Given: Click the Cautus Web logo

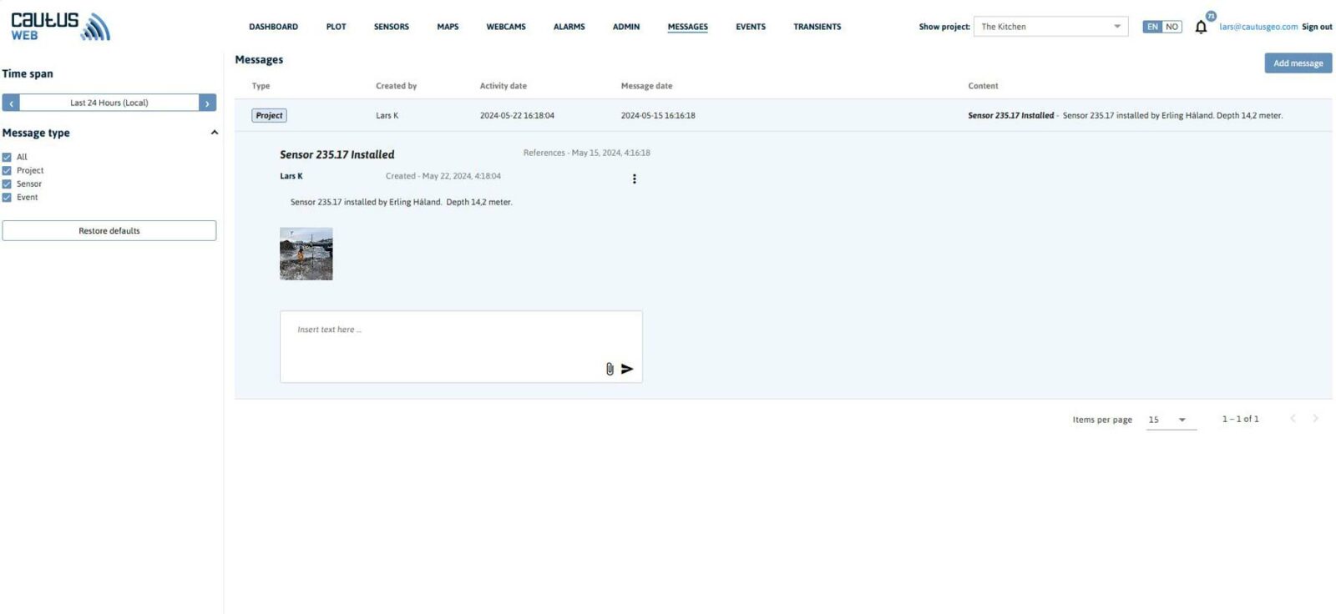Looking at the screenshot, I should 60,27.
